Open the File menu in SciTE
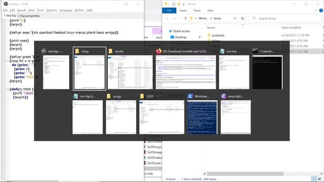Image resolution: width=324 pixels, height=182 pixels. click(5, 10)
